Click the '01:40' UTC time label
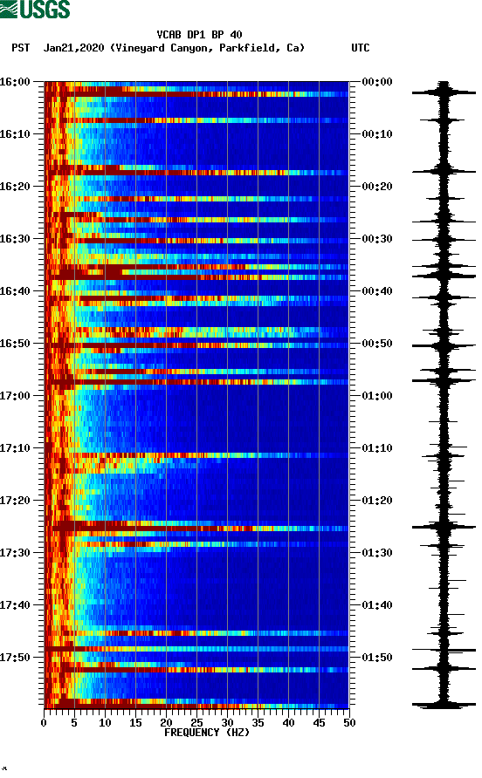This screenshot has width=482, height=778. pyautogui.click(x=377, y=605)
